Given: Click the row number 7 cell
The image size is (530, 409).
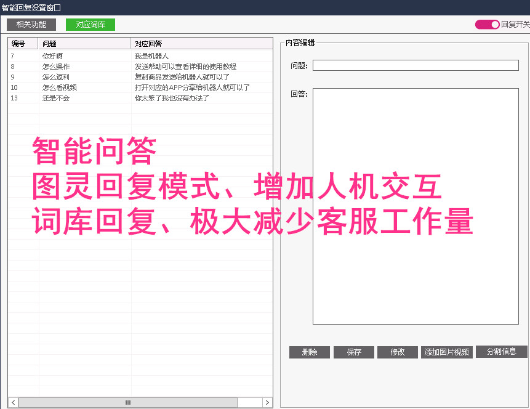Looking at the screenshot, I should click(12, 56).
